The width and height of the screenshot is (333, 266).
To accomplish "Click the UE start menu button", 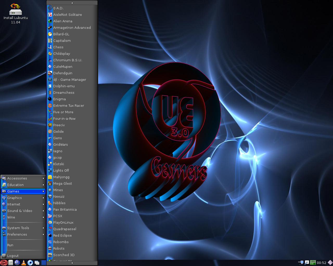I will (x=4, y=263).
